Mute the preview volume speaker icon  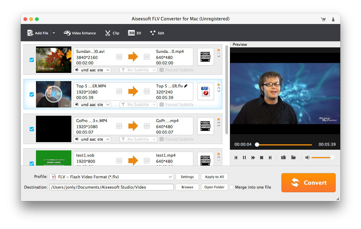coord(308,157)
